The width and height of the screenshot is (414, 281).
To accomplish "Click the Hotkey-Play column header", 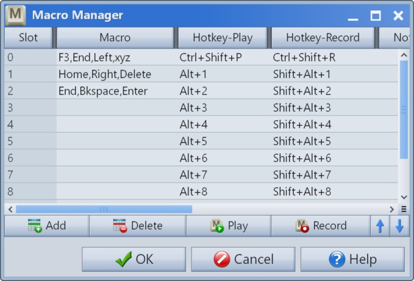I will coord(222,38).
